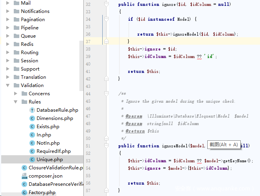Expand the Pagination folder arrow
The image size is (260, 196).
[x=7, y=19]
